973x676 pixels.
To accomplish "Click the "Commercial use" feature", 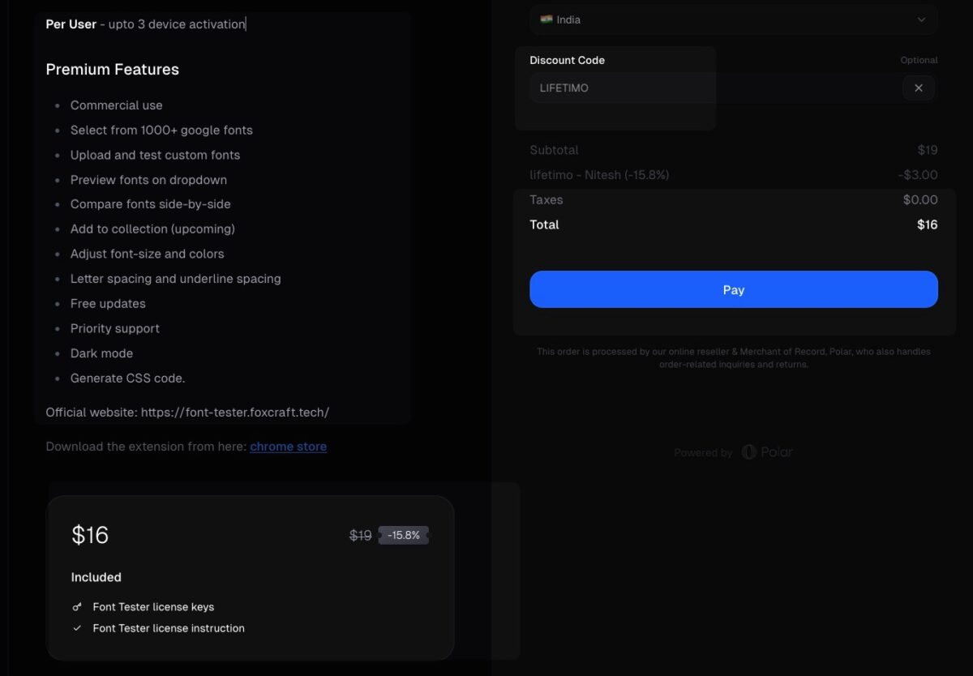I will (117, 105).
